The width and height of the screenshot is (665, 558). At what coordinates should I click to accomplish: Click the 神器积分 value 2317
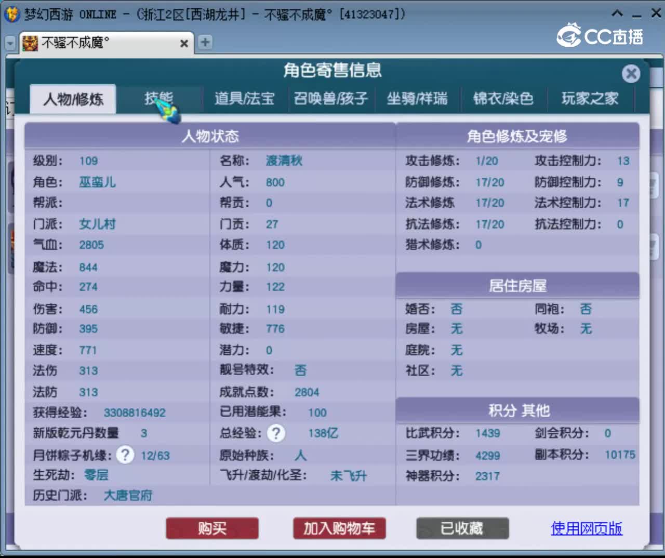[x=488, y=476]
